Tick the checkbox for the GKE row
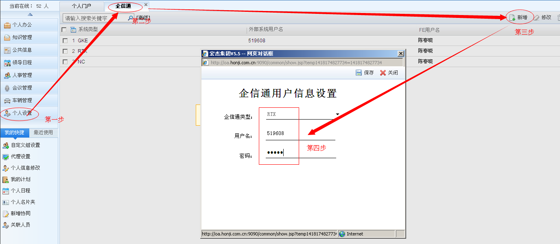This screenshot has height=244, width=560. [65, 41]
